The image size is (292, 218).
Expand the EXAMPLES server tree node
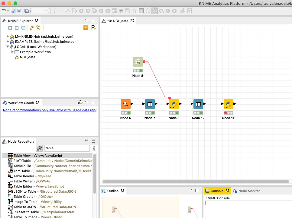[x=8, y=41]
